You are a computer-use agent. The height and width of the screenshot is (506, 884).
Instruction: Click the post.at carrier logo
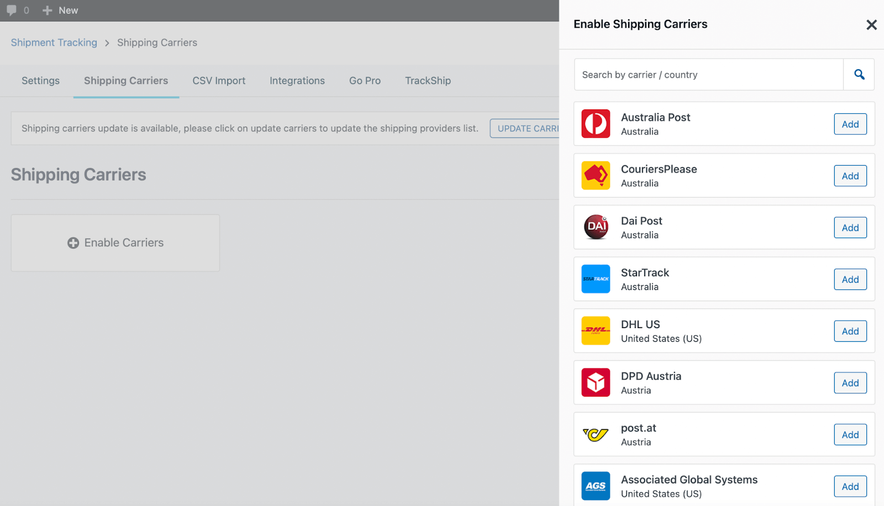(x=595, y=434)
